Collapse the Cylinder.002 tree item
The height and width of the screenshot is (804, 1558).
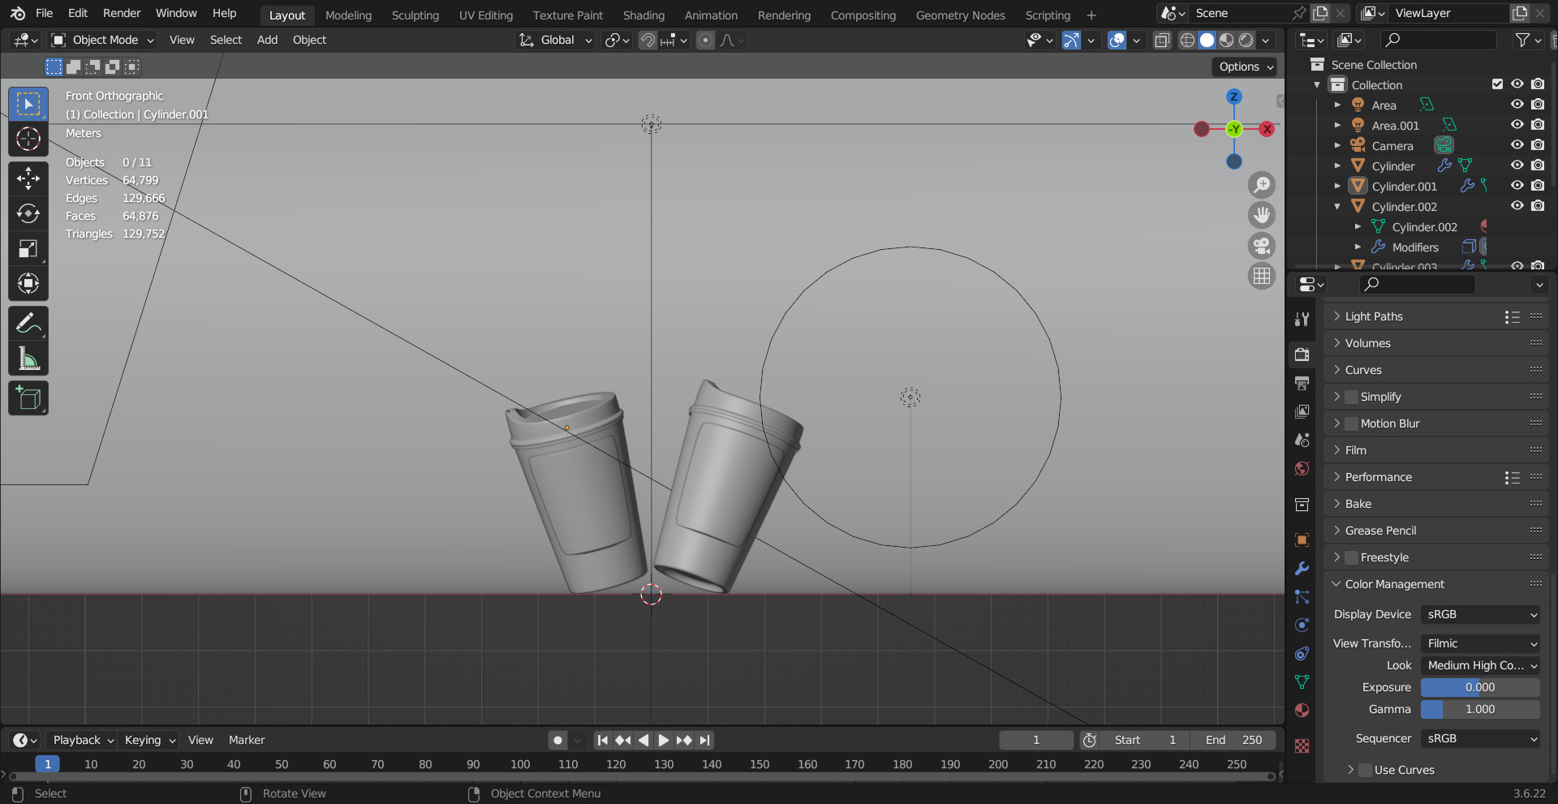[1337, 206]
